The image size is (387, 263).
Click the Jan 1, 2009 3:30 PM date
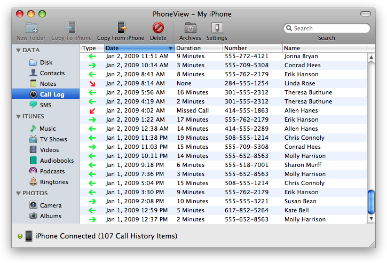click(x=135, y=192)
